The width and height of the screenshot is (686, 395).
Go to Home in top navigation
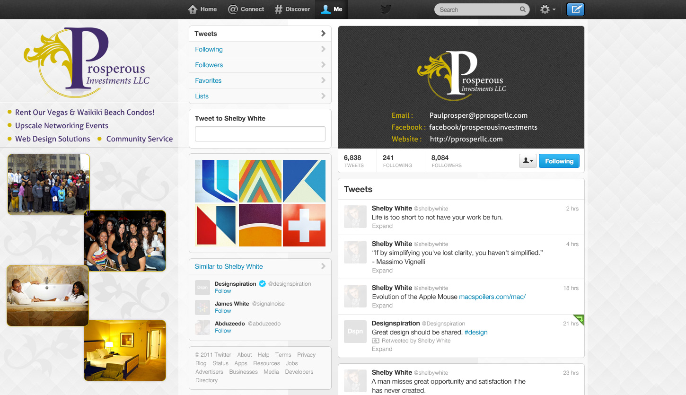point(202,9)
